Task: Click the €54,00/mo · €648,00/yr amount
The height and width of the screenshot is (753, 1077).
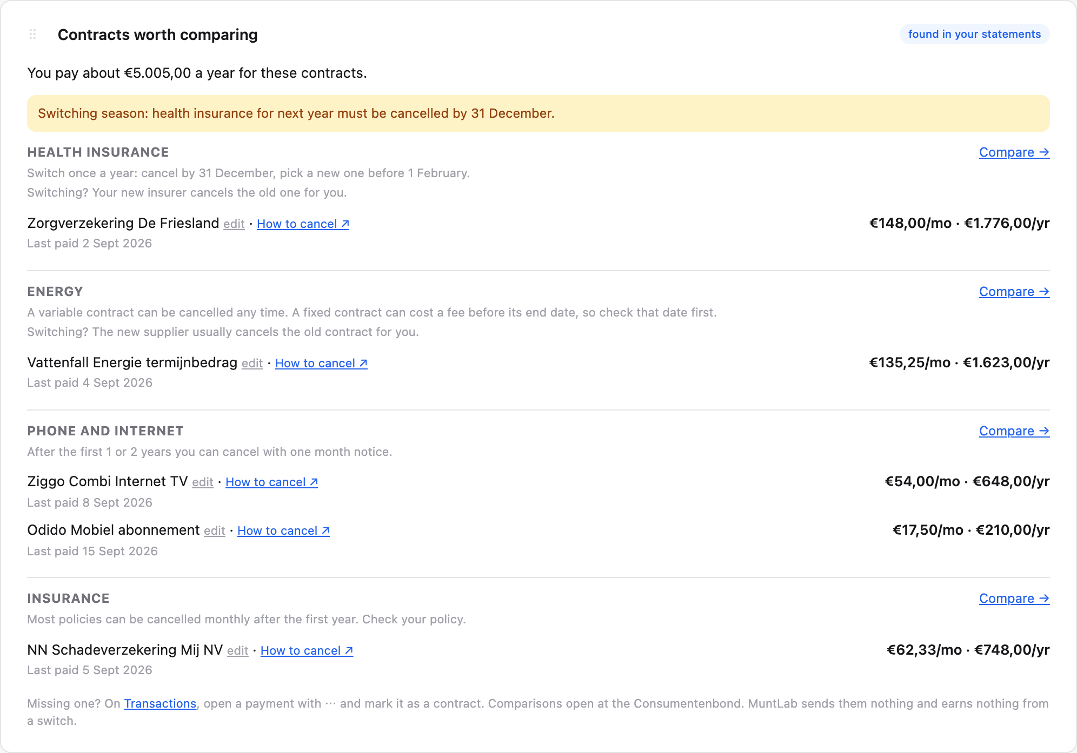Action: point(967,481)
